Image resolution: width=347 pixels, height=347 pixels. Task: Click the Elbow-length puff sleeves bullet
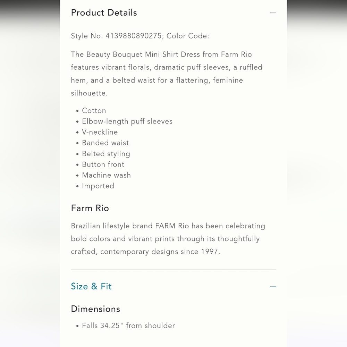(127, 121)
